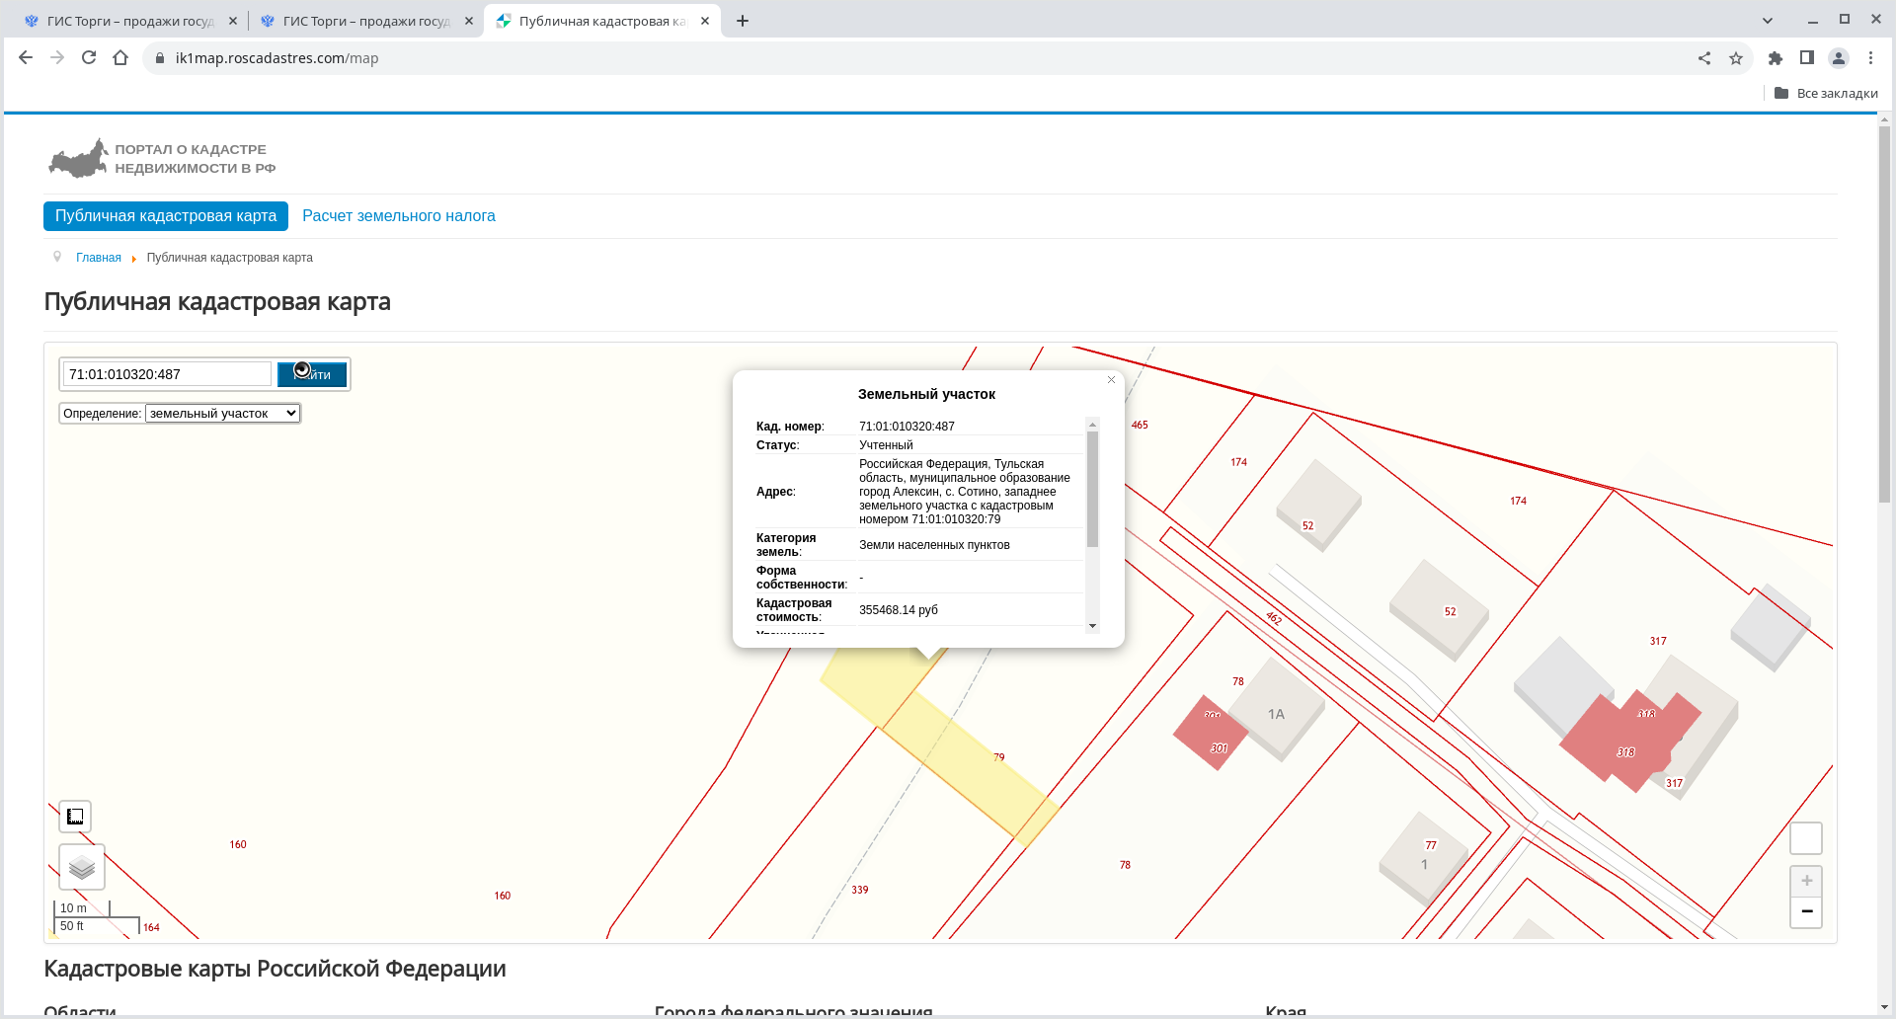
Task: Close the land plot info popup
Action: pos(1111,380)
